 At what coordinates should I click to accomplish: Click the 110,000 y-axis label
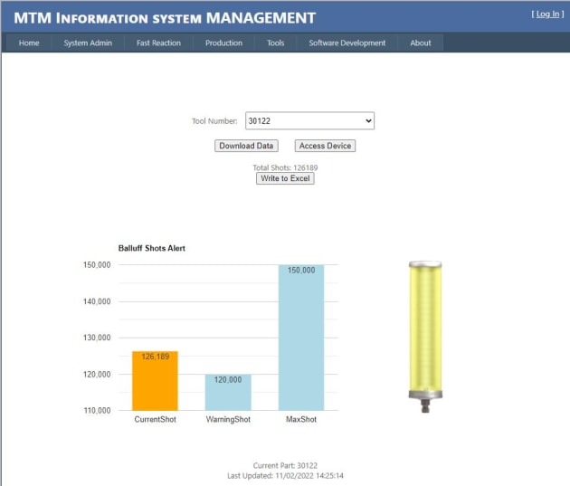pos(97,411)
